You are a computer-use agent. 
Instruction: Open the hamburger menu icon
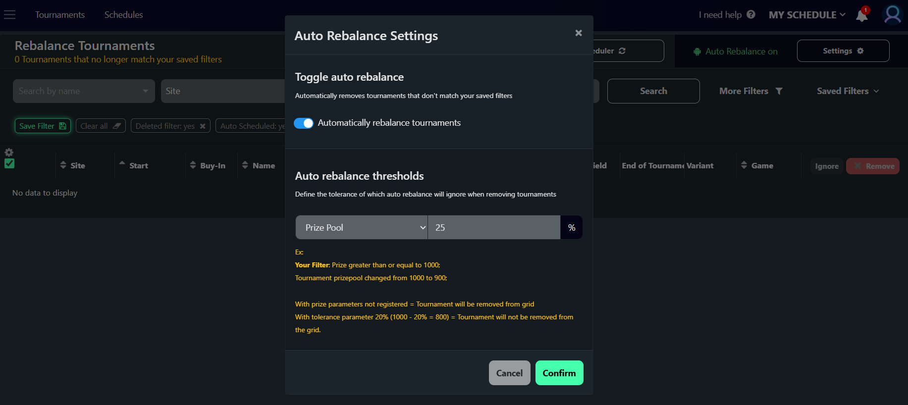(10, 15)
